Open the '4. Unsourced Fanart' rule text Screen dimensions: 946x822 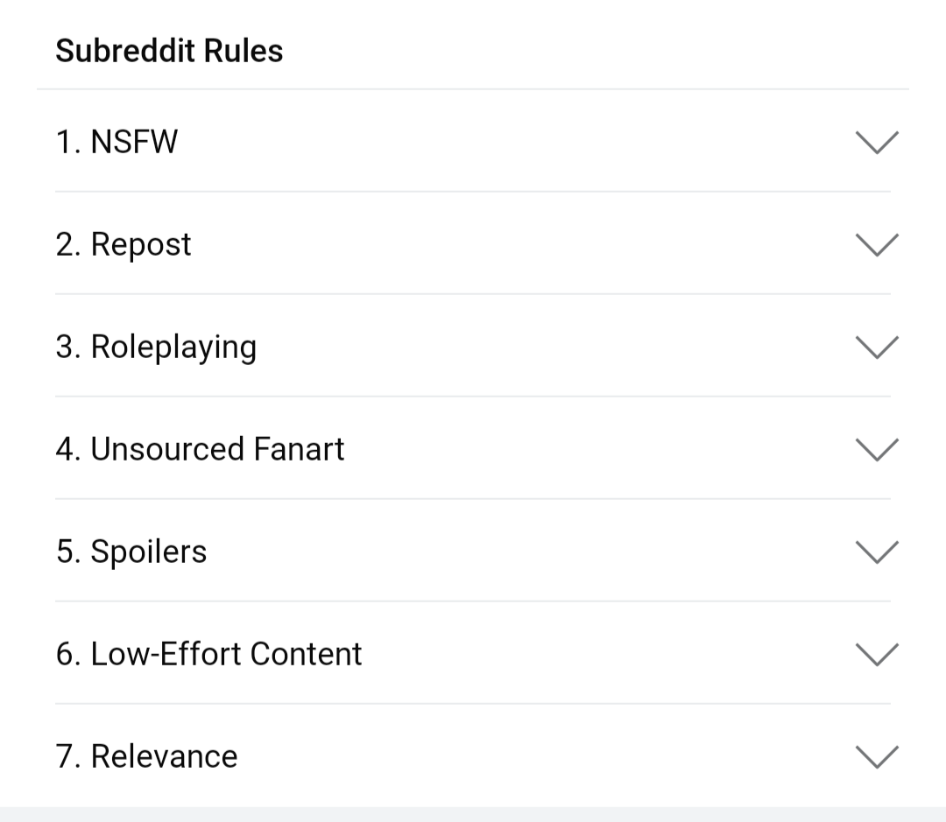pos(200,449)
